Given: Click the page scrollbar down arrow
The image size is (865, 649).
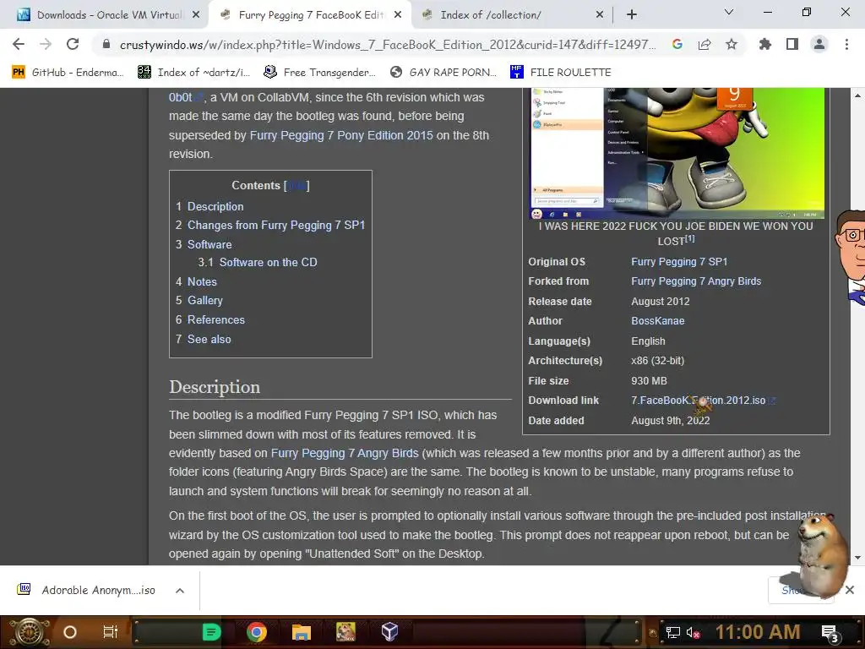Looking at the screenshot, I should point(858,558).
